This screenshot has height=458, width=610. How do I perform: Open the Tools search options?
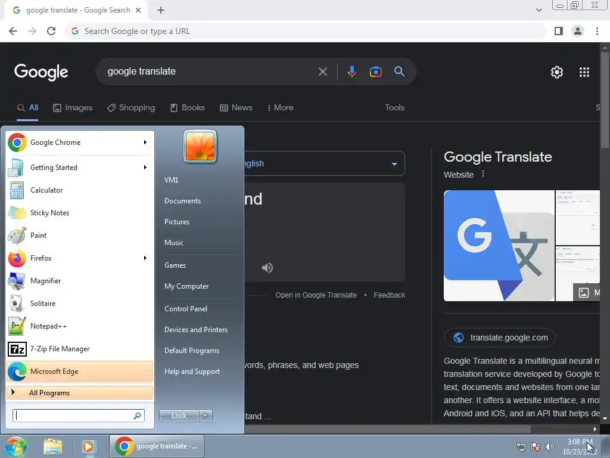[394, 107]
